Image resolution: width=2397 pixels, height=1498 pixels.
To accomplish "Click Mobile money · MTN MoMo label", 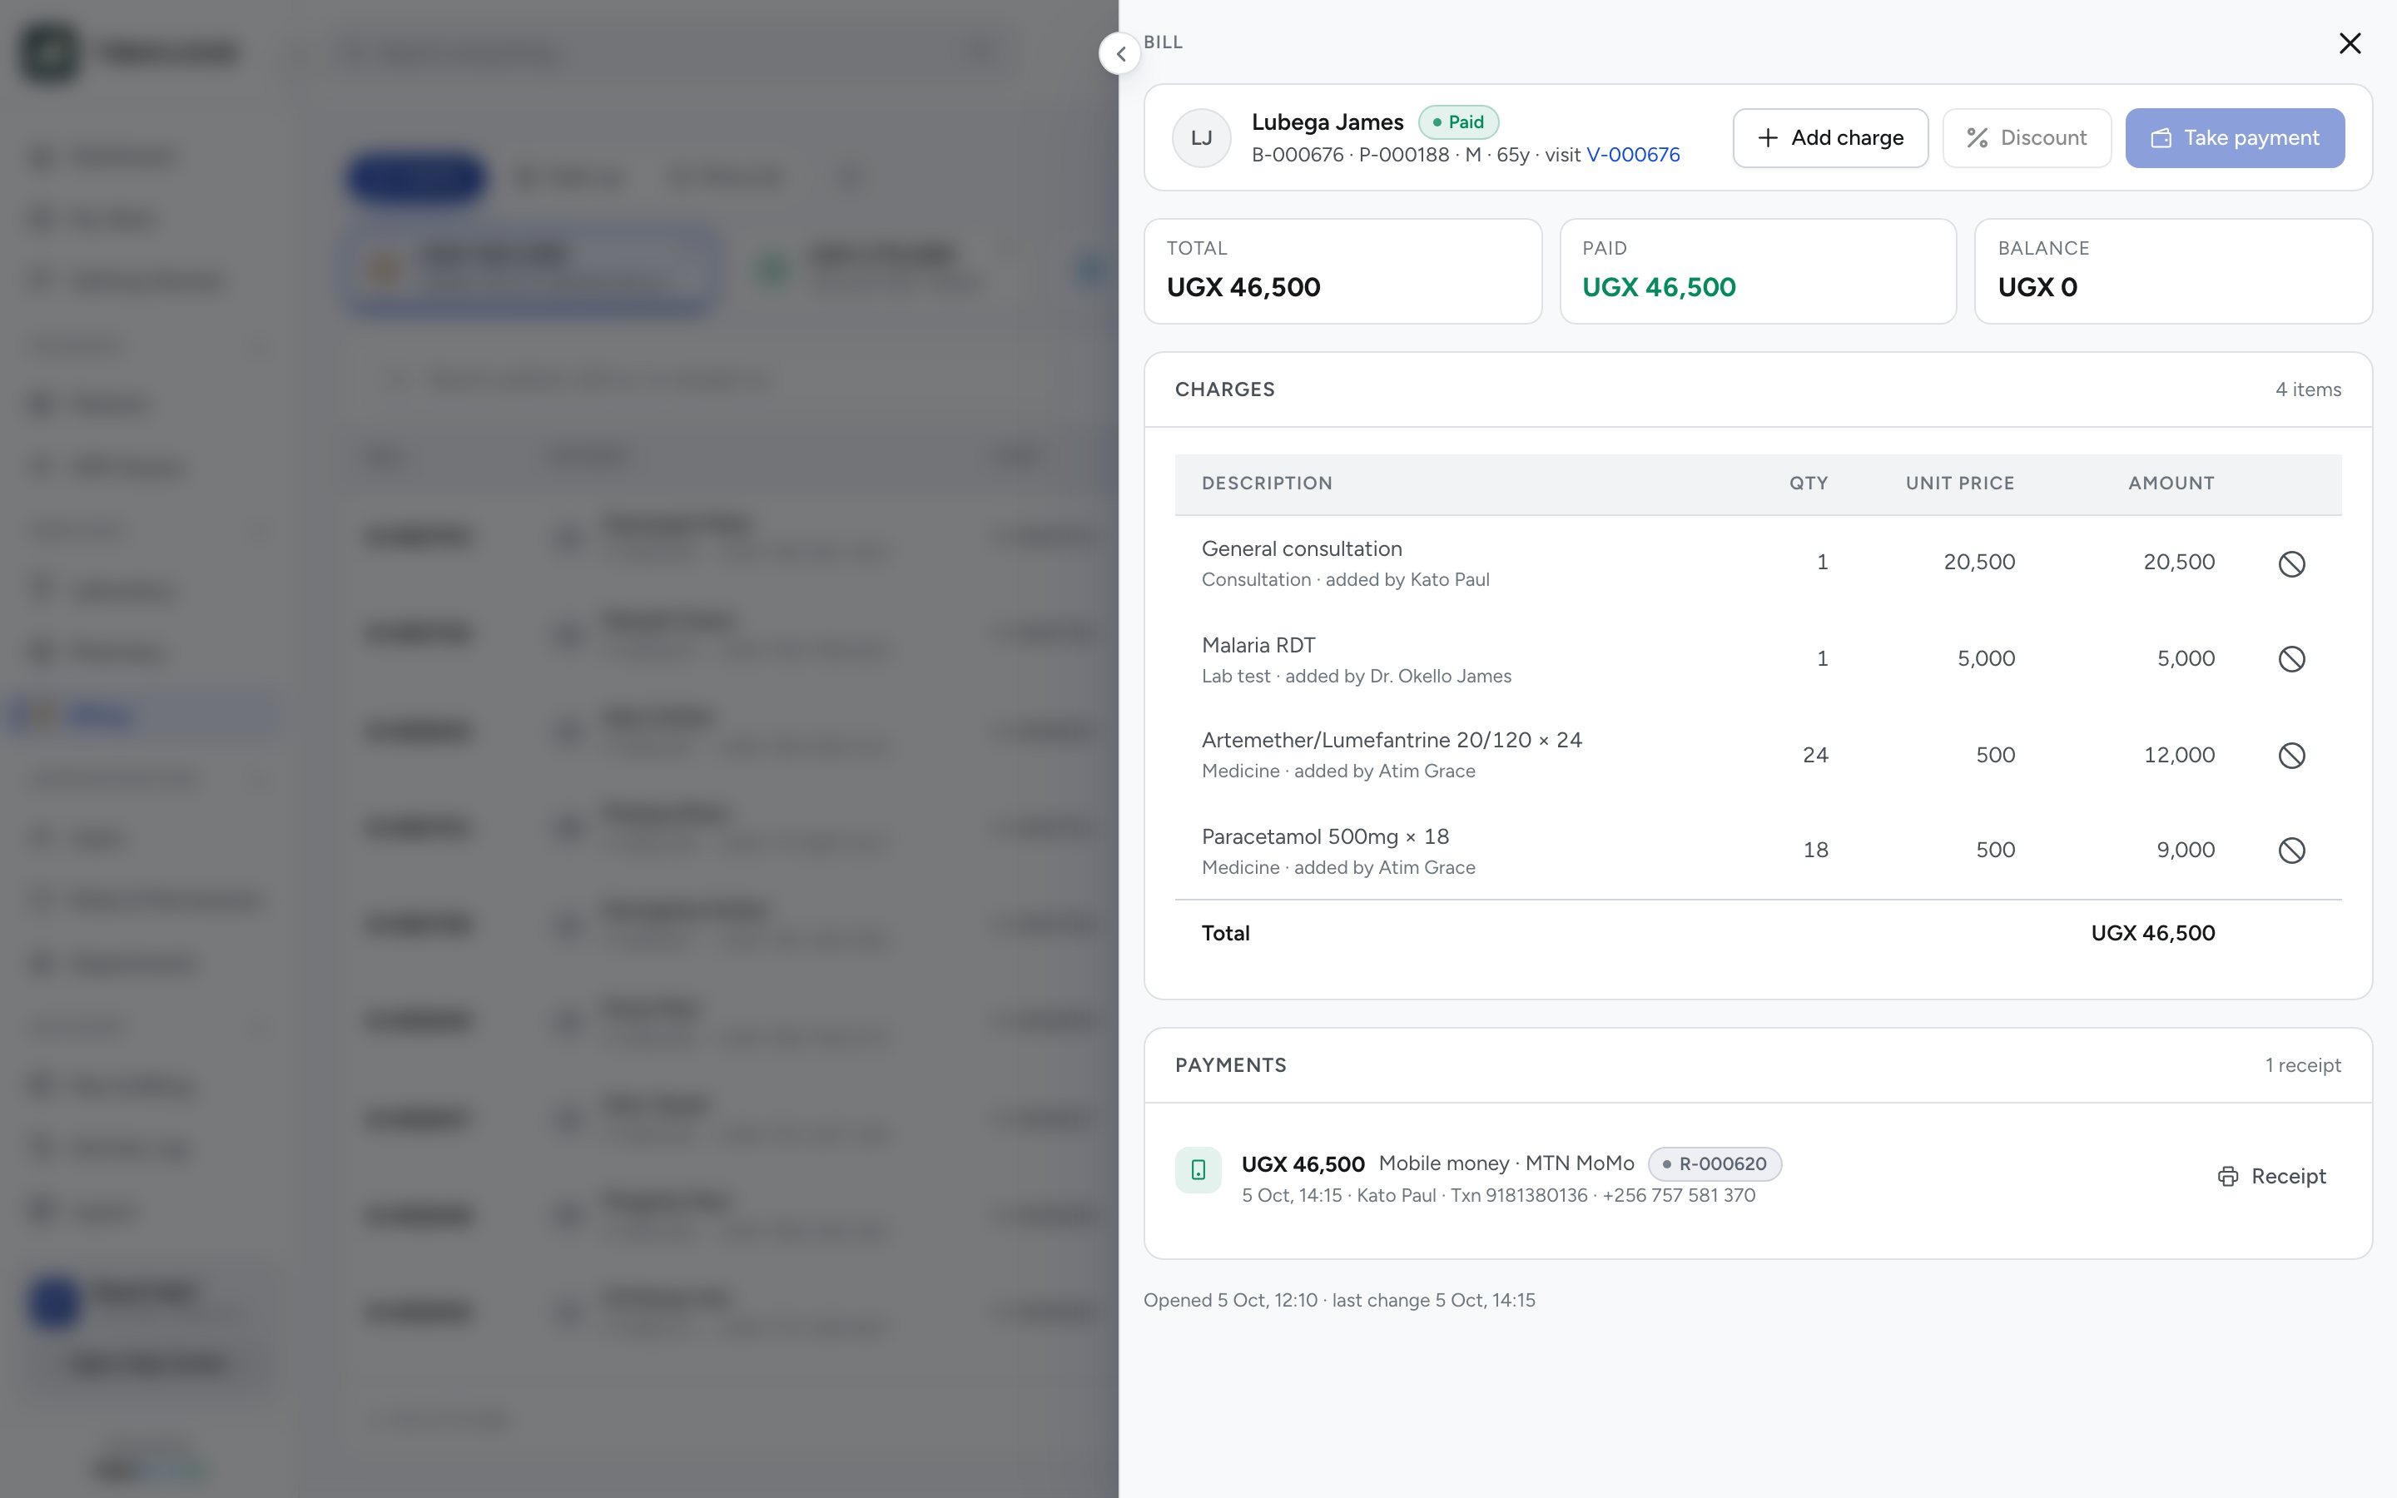I will (x=1506, y=1163).
